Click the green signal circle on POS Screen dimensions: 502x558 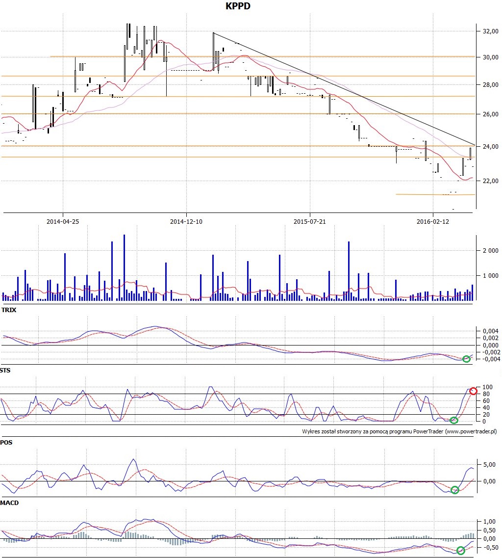[x=455, y=490]
